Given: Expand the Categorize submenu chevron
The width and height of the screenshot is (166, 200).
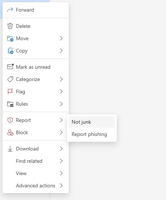Looking at the screenshot, I should click(61, 79).
